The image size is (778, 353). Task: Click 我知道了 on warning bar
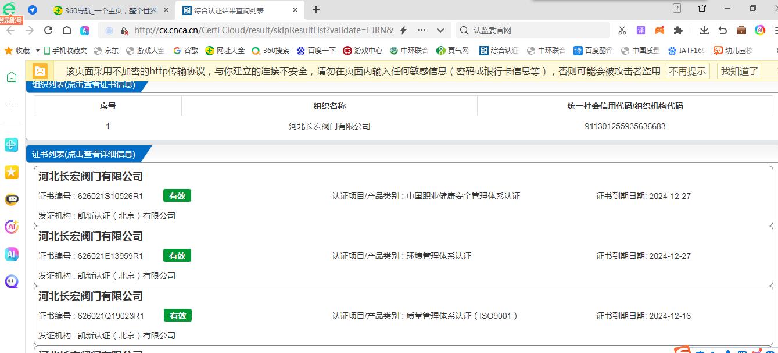740,71
